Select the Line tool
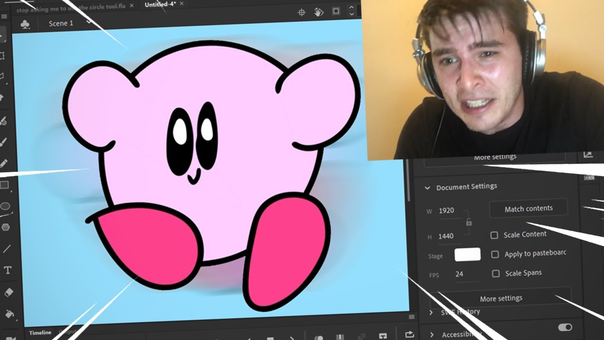Viewport: 604px width, 340px height. 7,249
